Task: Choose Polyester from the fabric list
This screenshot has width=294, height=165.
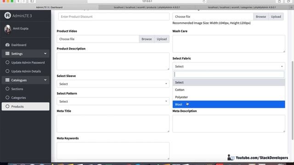Action: click(x=229, y=97)
